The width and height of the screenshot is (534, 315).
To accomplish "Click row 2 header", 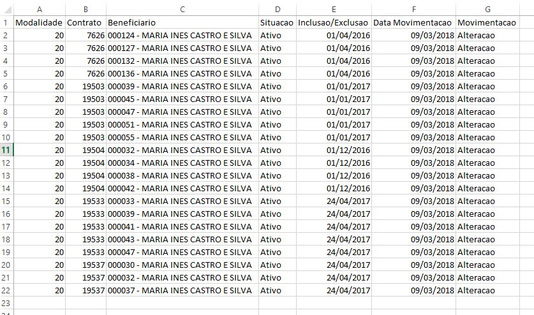I will pyautogui.click(x=6, y=35).
